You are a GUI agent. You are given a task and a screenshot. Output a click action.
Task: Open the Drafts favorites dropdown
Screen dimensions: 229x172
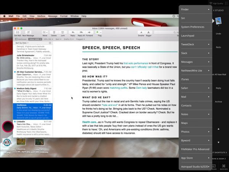coord(69,39)
